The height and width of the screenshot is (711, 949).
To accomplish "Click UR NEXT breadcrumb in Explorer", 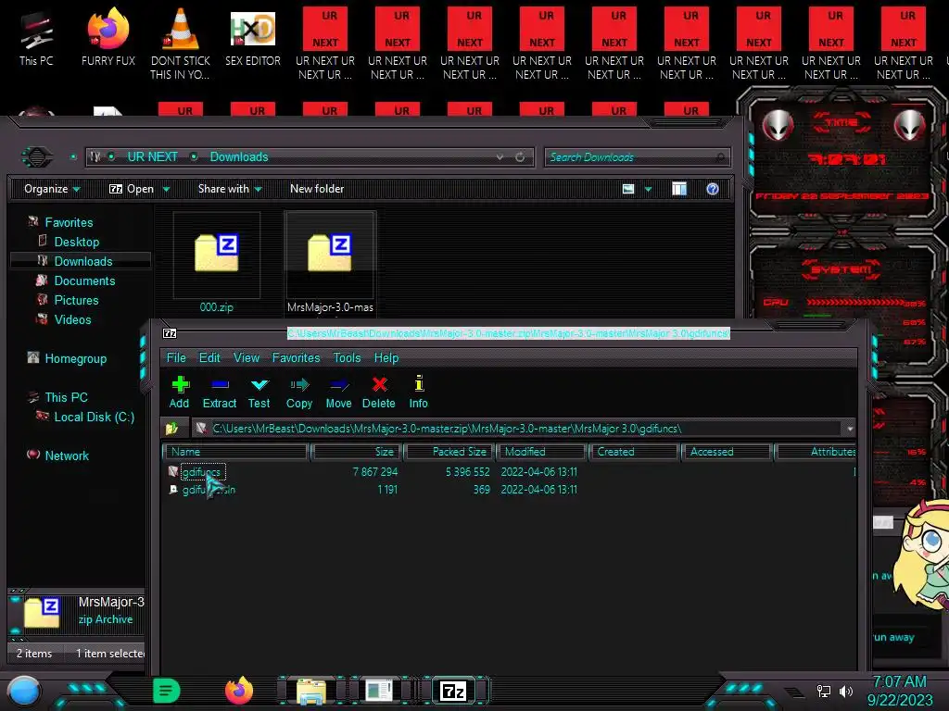I will click(153, 156).
